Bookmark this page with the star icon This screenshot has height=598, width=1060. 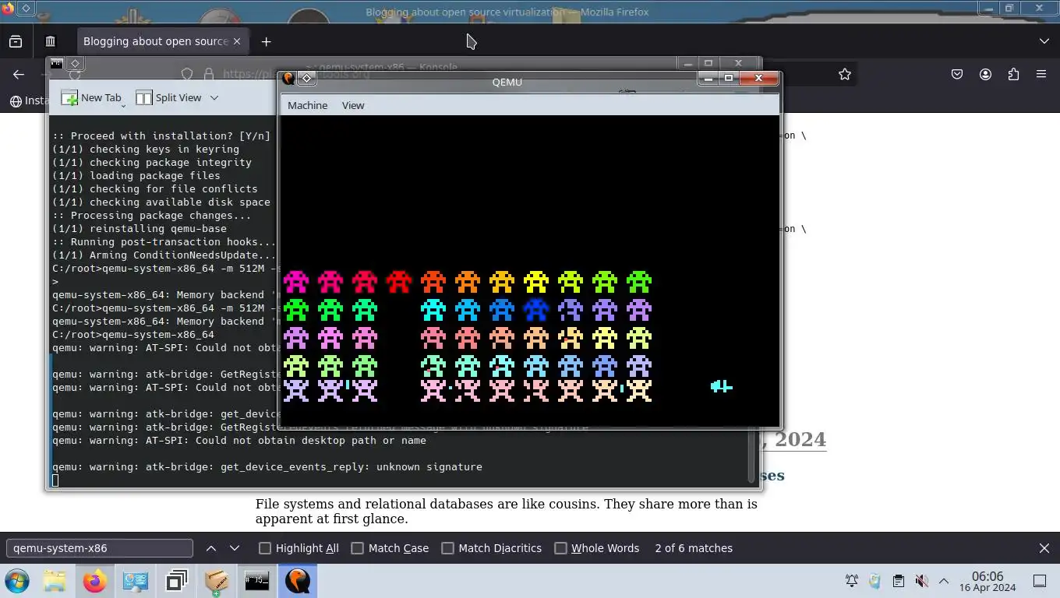pos(845,75)
